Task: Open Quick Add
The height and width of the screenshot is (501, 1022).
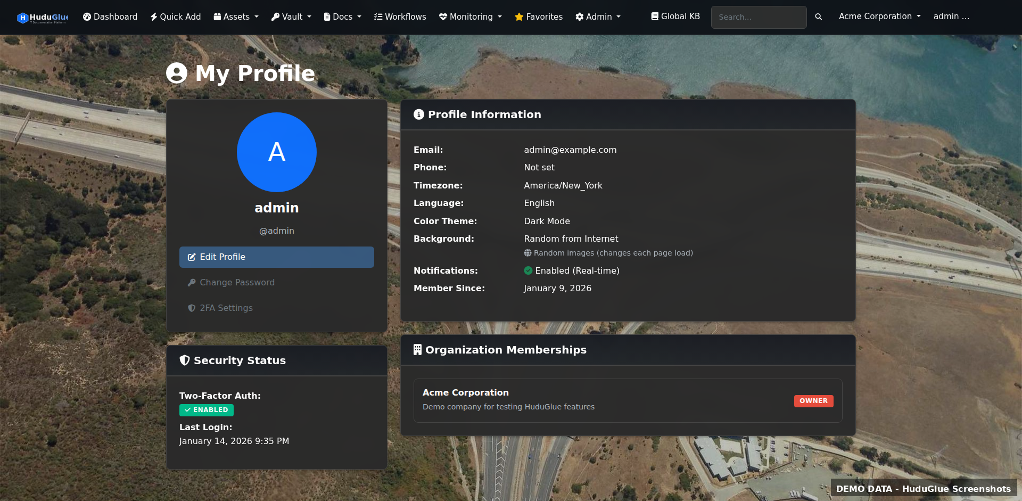Action: tap(176, 17)
